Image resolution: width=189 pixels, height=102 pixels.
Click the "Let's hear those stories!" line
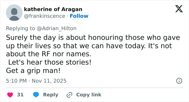(x=50, y=62)
